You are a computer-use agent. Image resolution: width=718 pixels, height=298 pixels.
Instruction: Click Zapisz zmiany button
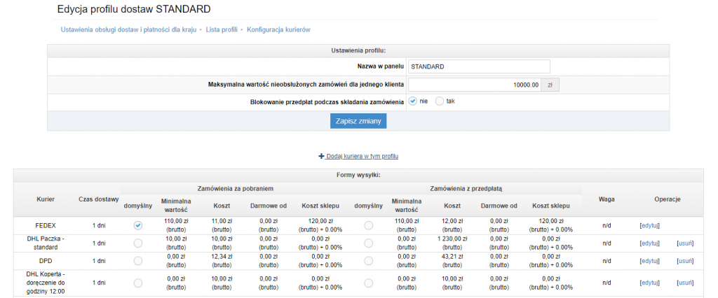358,121
